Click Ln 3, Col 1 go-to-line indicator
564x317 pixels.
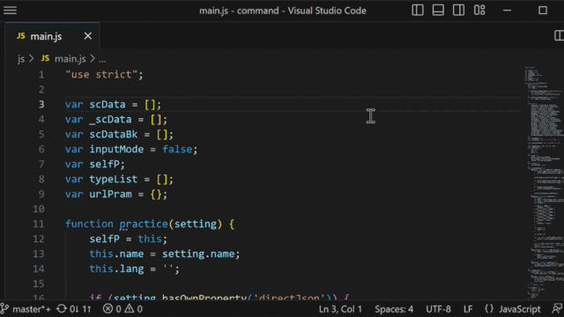click(x=340, y=309)
